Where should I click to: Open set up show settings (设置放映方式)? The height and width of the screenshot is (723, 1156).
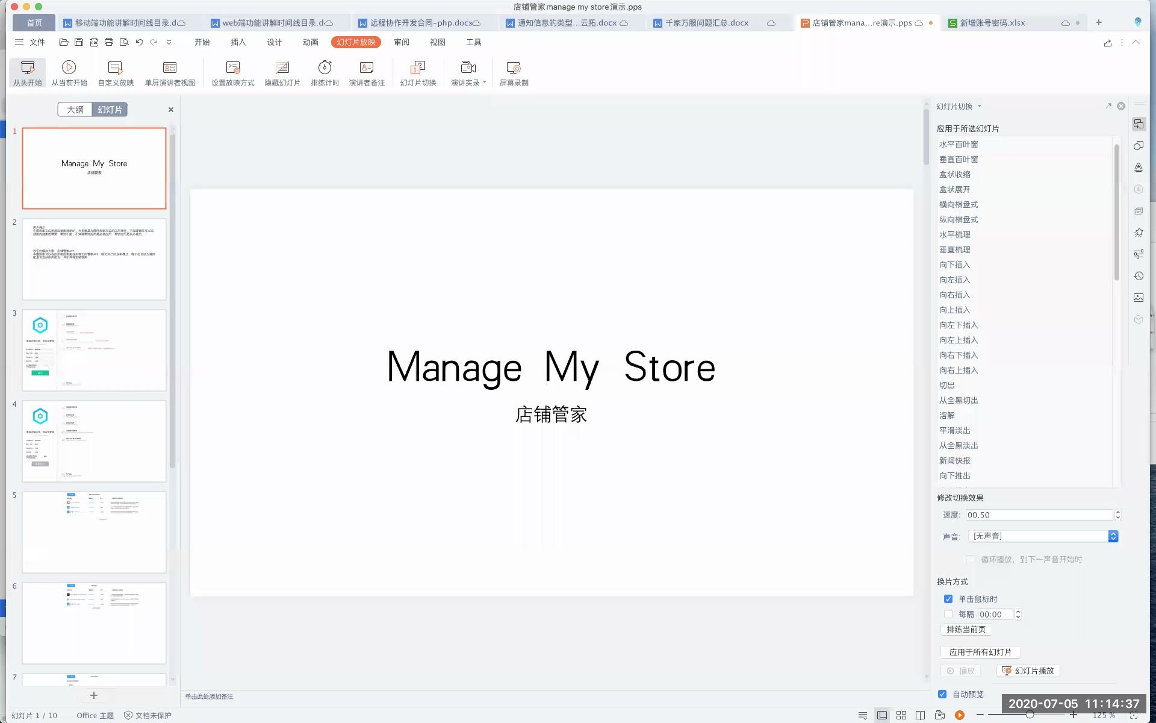(232, 72)
